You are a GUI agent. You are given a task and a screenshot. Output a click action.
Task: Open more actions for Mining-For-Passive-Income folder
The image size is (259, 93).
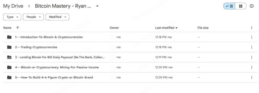252,67
